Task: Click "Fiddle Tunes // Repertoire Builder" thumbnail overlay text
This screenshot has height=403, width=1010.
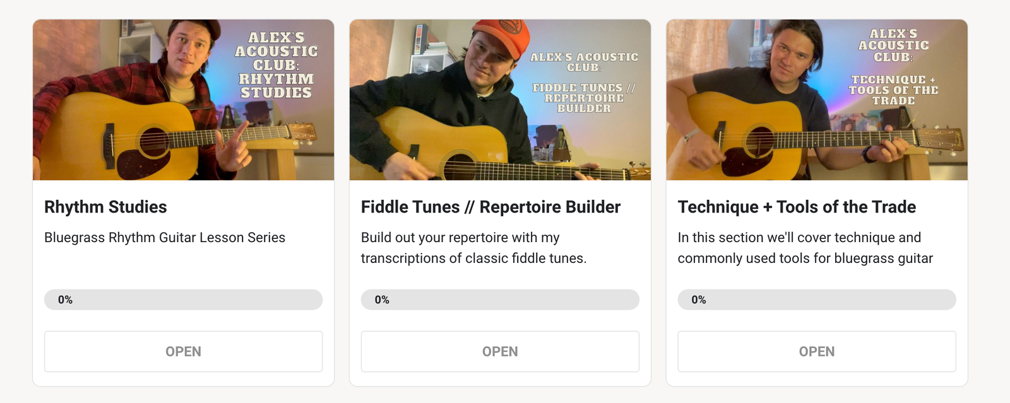Action: (584, 98)
